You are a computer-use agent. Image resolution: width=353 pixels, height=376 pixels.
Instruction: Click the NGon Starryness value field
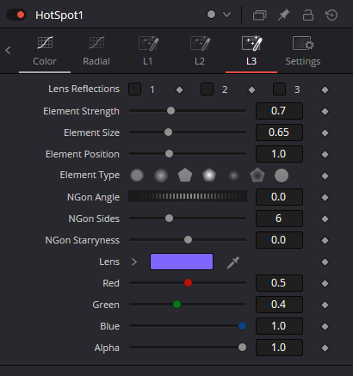pos(279,240)
